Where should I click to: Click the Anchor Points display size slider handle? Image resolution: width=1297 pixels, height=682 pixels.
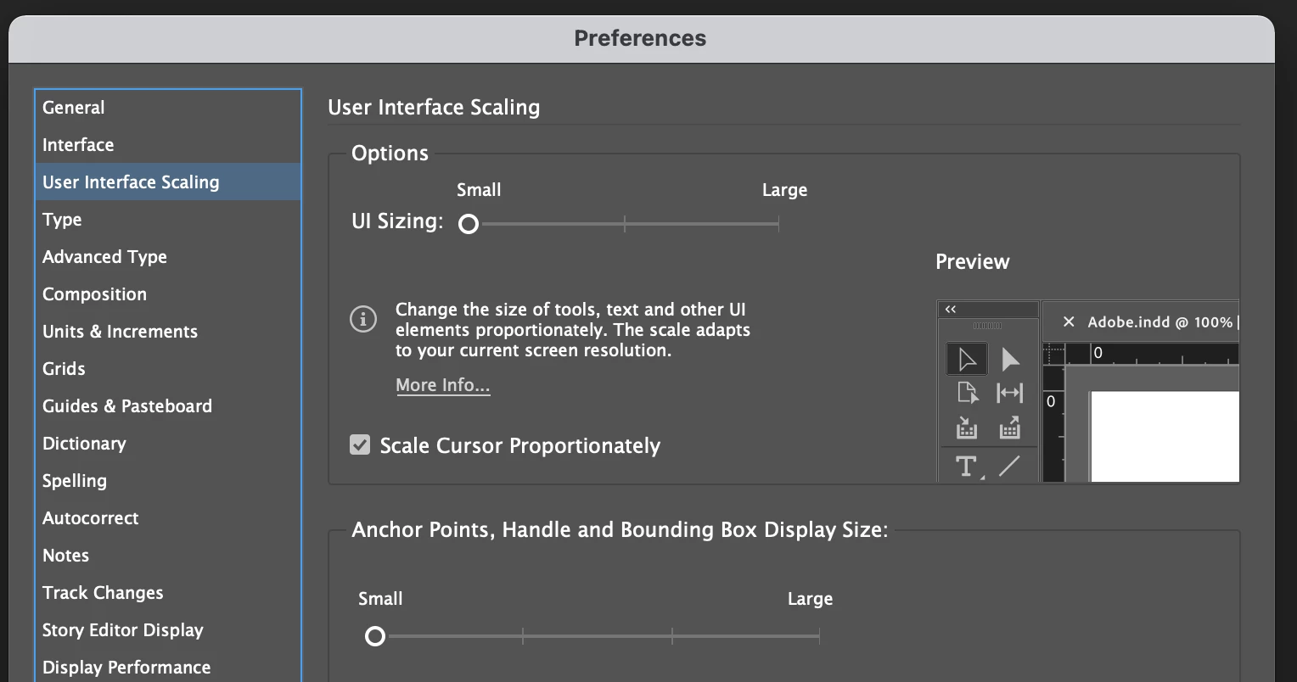coord(375,636)
